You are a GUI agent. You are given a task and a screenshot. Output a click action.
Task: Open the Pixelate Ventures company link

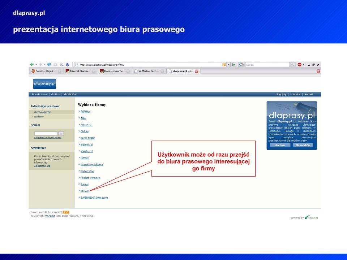90,178
